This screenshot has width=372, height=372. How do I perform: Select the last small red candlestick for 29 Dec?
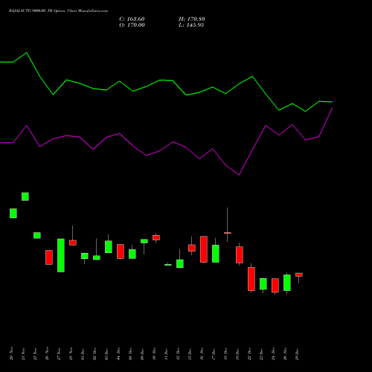click(x=299, y=275)
